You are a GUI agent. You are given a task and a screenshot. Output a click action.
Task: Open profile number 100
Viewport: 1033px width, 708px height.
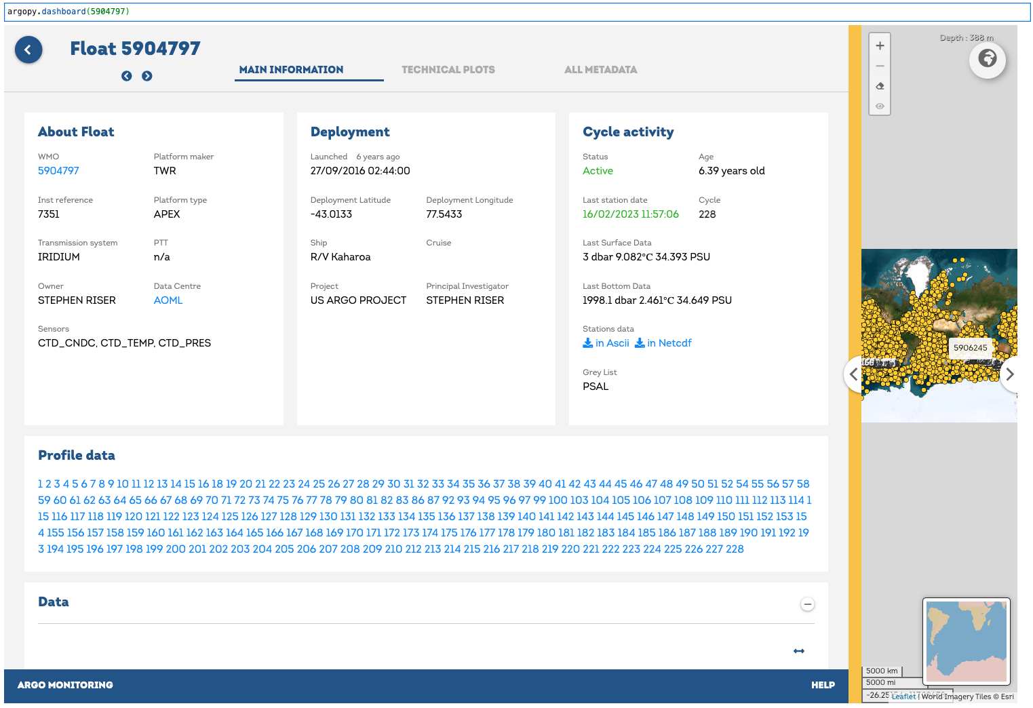558,500
